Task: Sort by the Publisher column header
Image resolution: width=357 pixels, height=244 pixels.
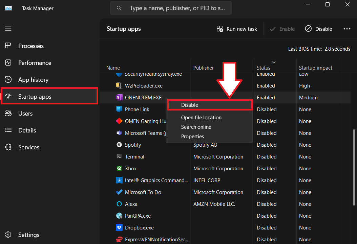Action: 204,68
